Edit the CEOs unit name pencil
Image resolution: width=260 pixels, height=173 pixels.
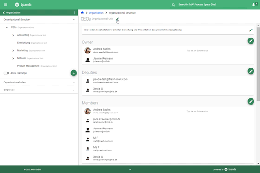click(x=117, y=19)
